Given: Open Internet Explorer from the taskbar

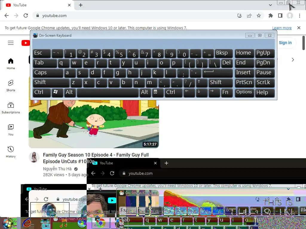Looking at the screenshot, I should pos(27,223).
